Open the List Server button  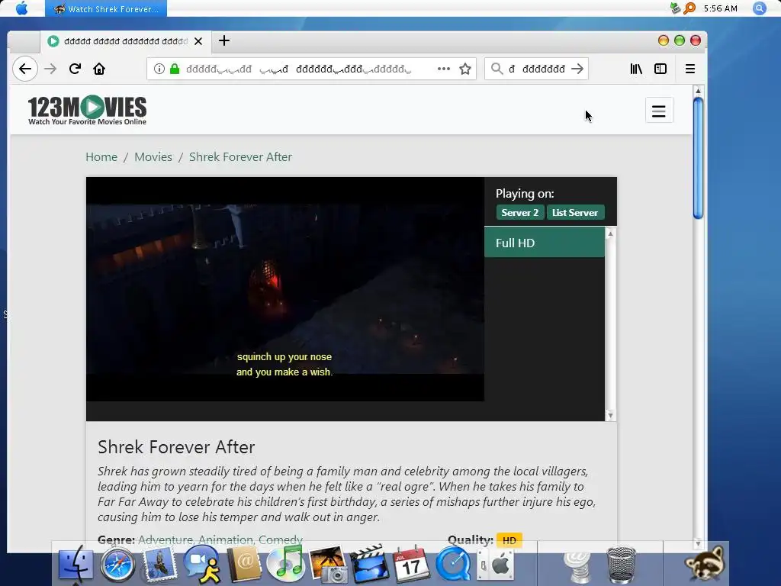(575, 213)
